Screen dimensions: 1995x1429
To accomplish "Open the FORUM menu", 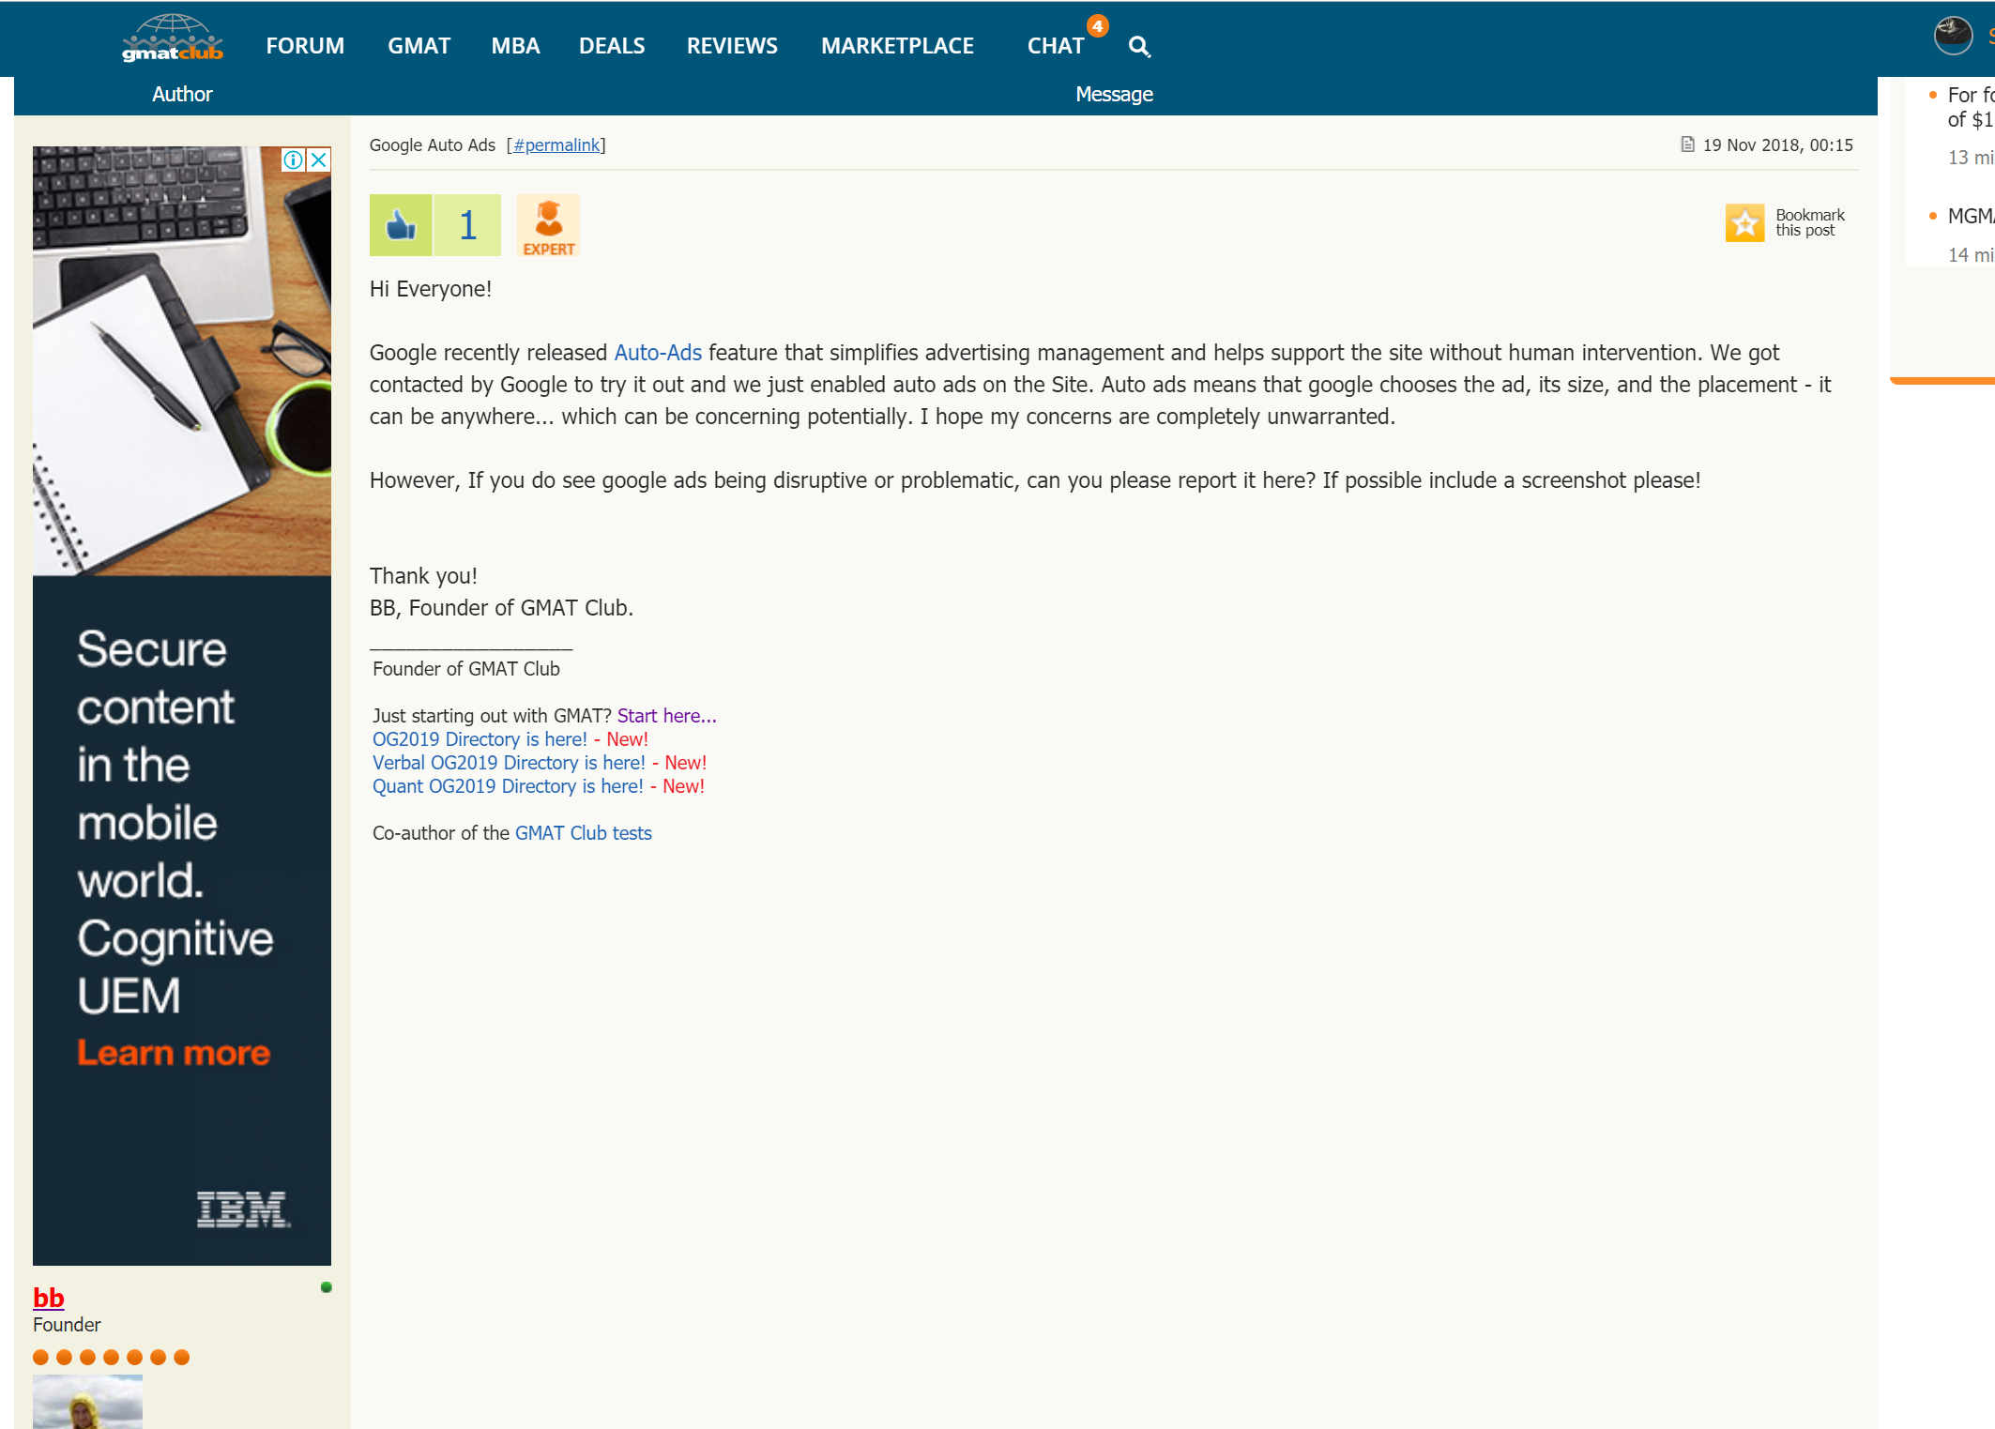I will click(x=304, y=45).
